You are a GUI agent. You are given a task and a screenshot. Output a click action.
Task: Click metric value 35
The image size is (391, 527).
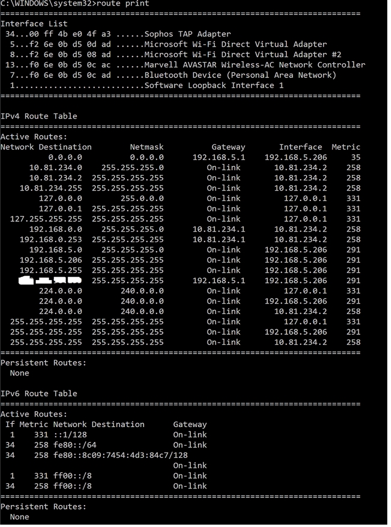tap(356, 158)
